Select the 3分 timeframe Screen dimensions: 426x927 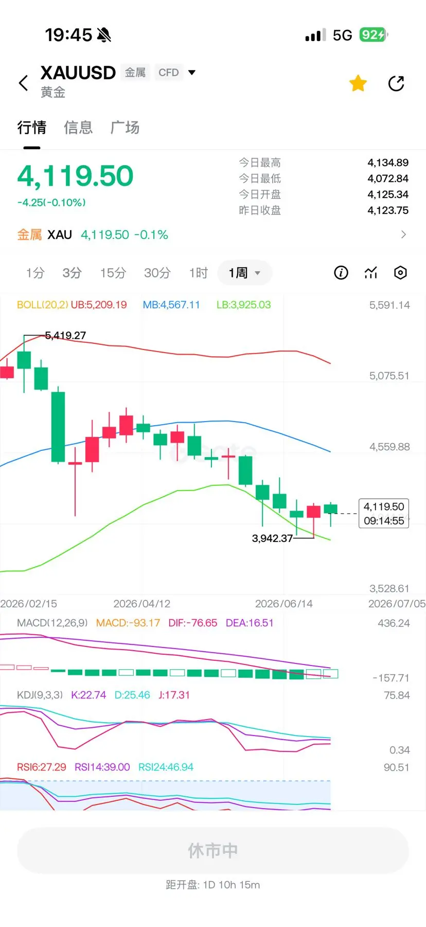coord(72,273)
